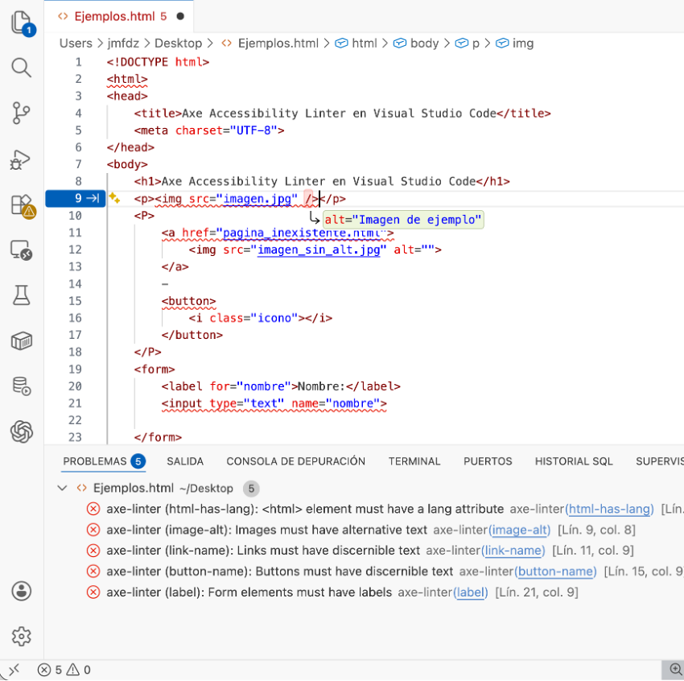This screenshot has height=681, width=684.
Task: Click the <h1> heading code on line 8
Action: pos(322,181)
